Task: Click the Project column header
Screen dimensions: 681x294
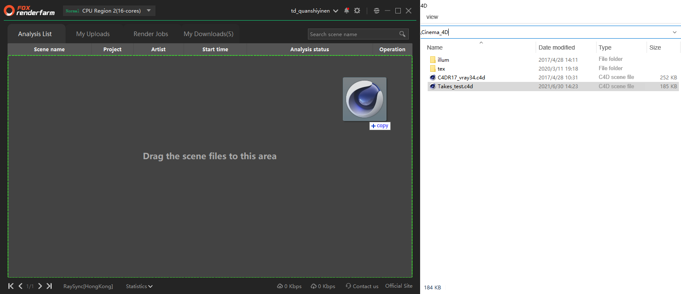Action: click(112, 49)
